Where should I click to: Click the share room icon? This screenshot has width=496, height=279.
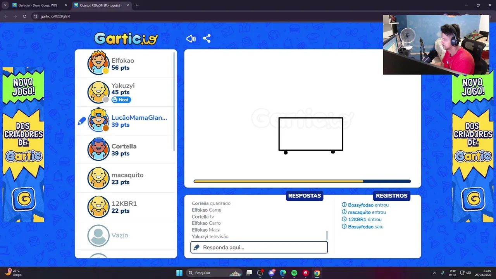(207, 39)
